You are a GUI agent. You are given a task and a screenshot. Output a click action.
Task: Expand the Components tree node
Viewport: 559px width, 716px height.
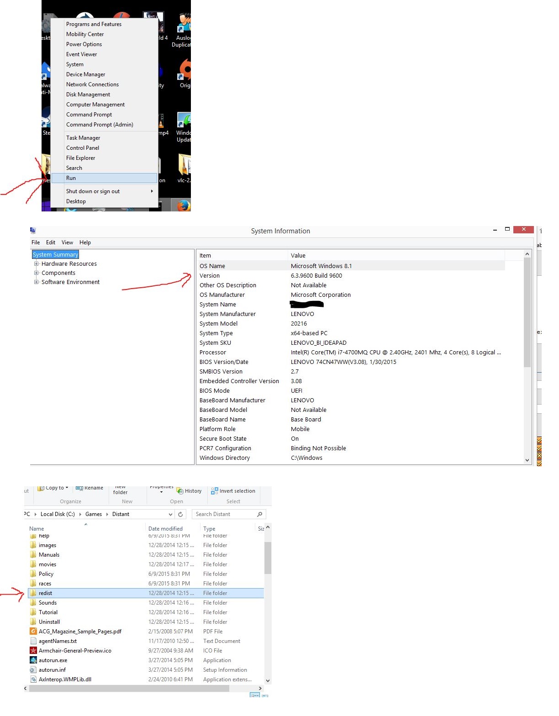point(37,273)
